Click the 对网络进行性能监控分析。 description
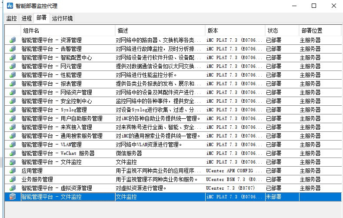Image resolution: width=343 pixels, height=218 pixels. tap(147, 75)
